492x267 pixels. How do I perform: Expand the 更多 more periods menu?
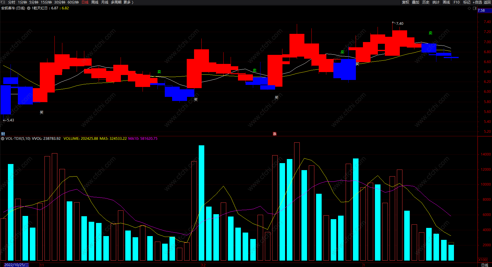(x=128, y=2)
